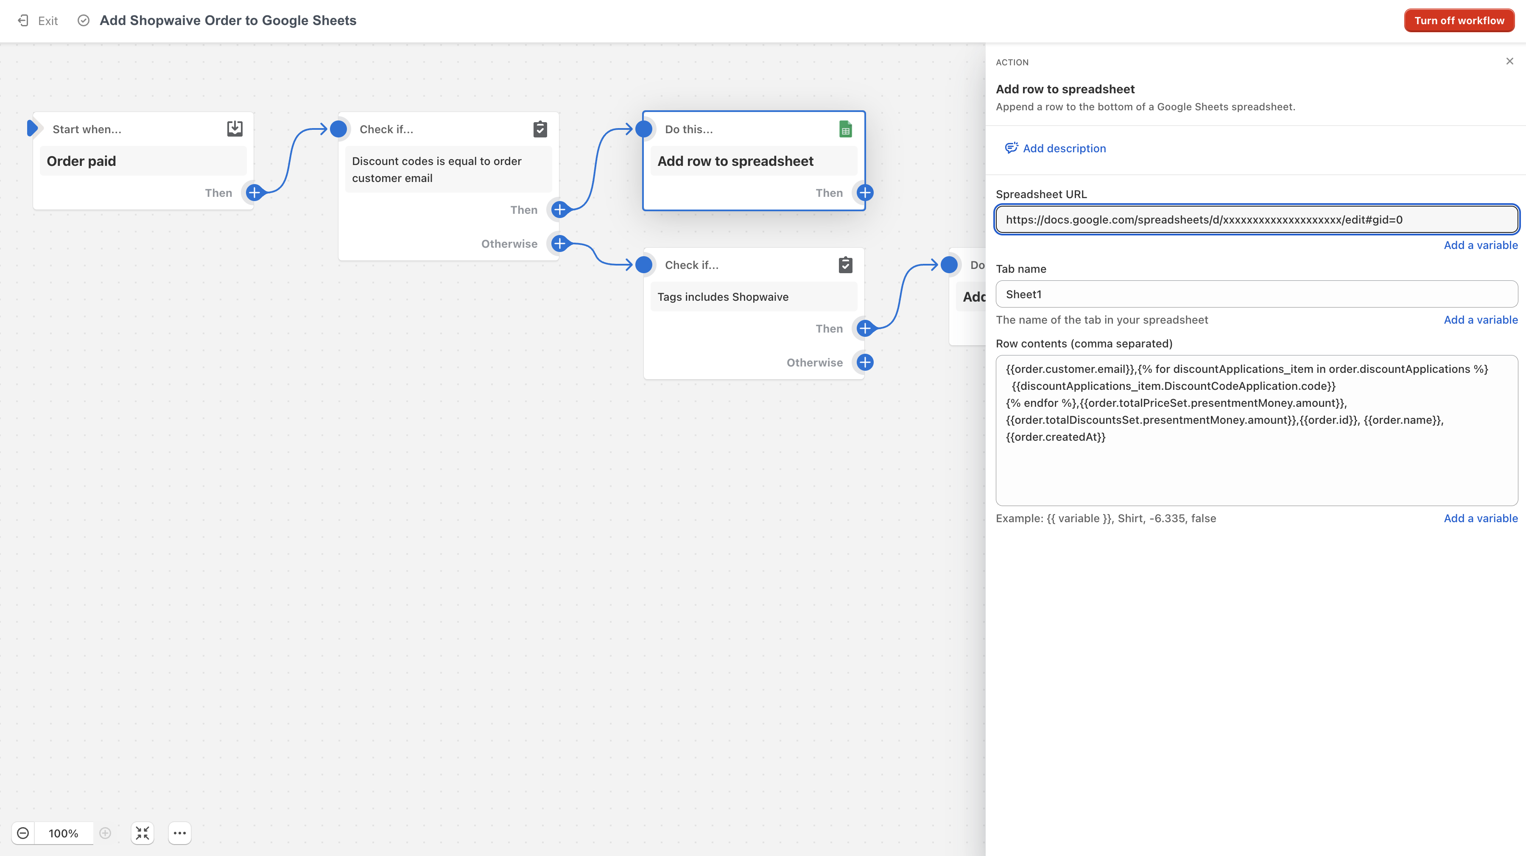Click Add description link
The image size is (1526, 856).
coord(1064,148)
